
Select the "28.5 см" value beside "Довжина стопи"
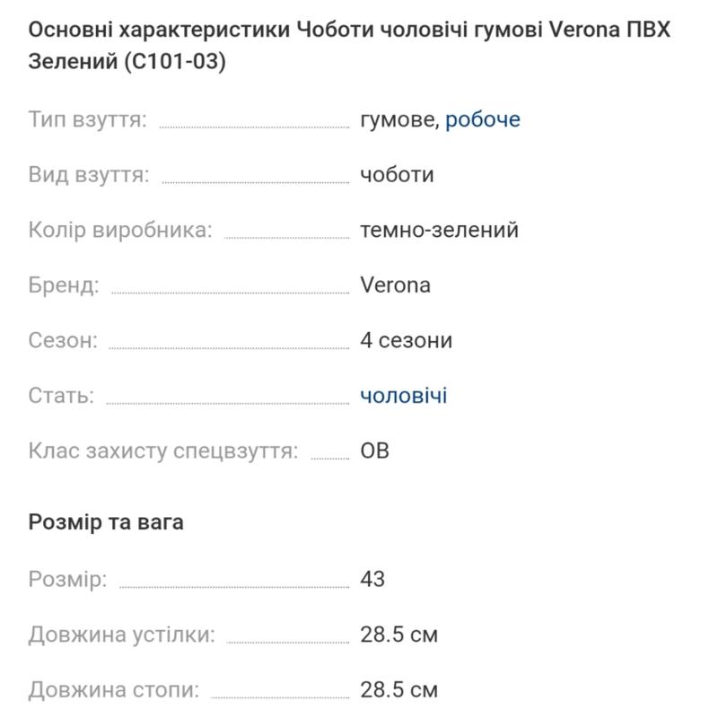tap(398, 690)
